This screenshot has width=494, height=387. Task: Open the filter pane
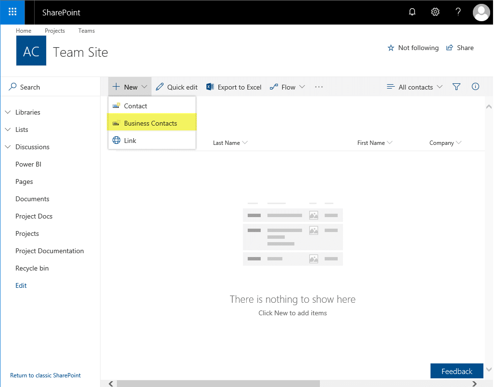pos(456,87)
